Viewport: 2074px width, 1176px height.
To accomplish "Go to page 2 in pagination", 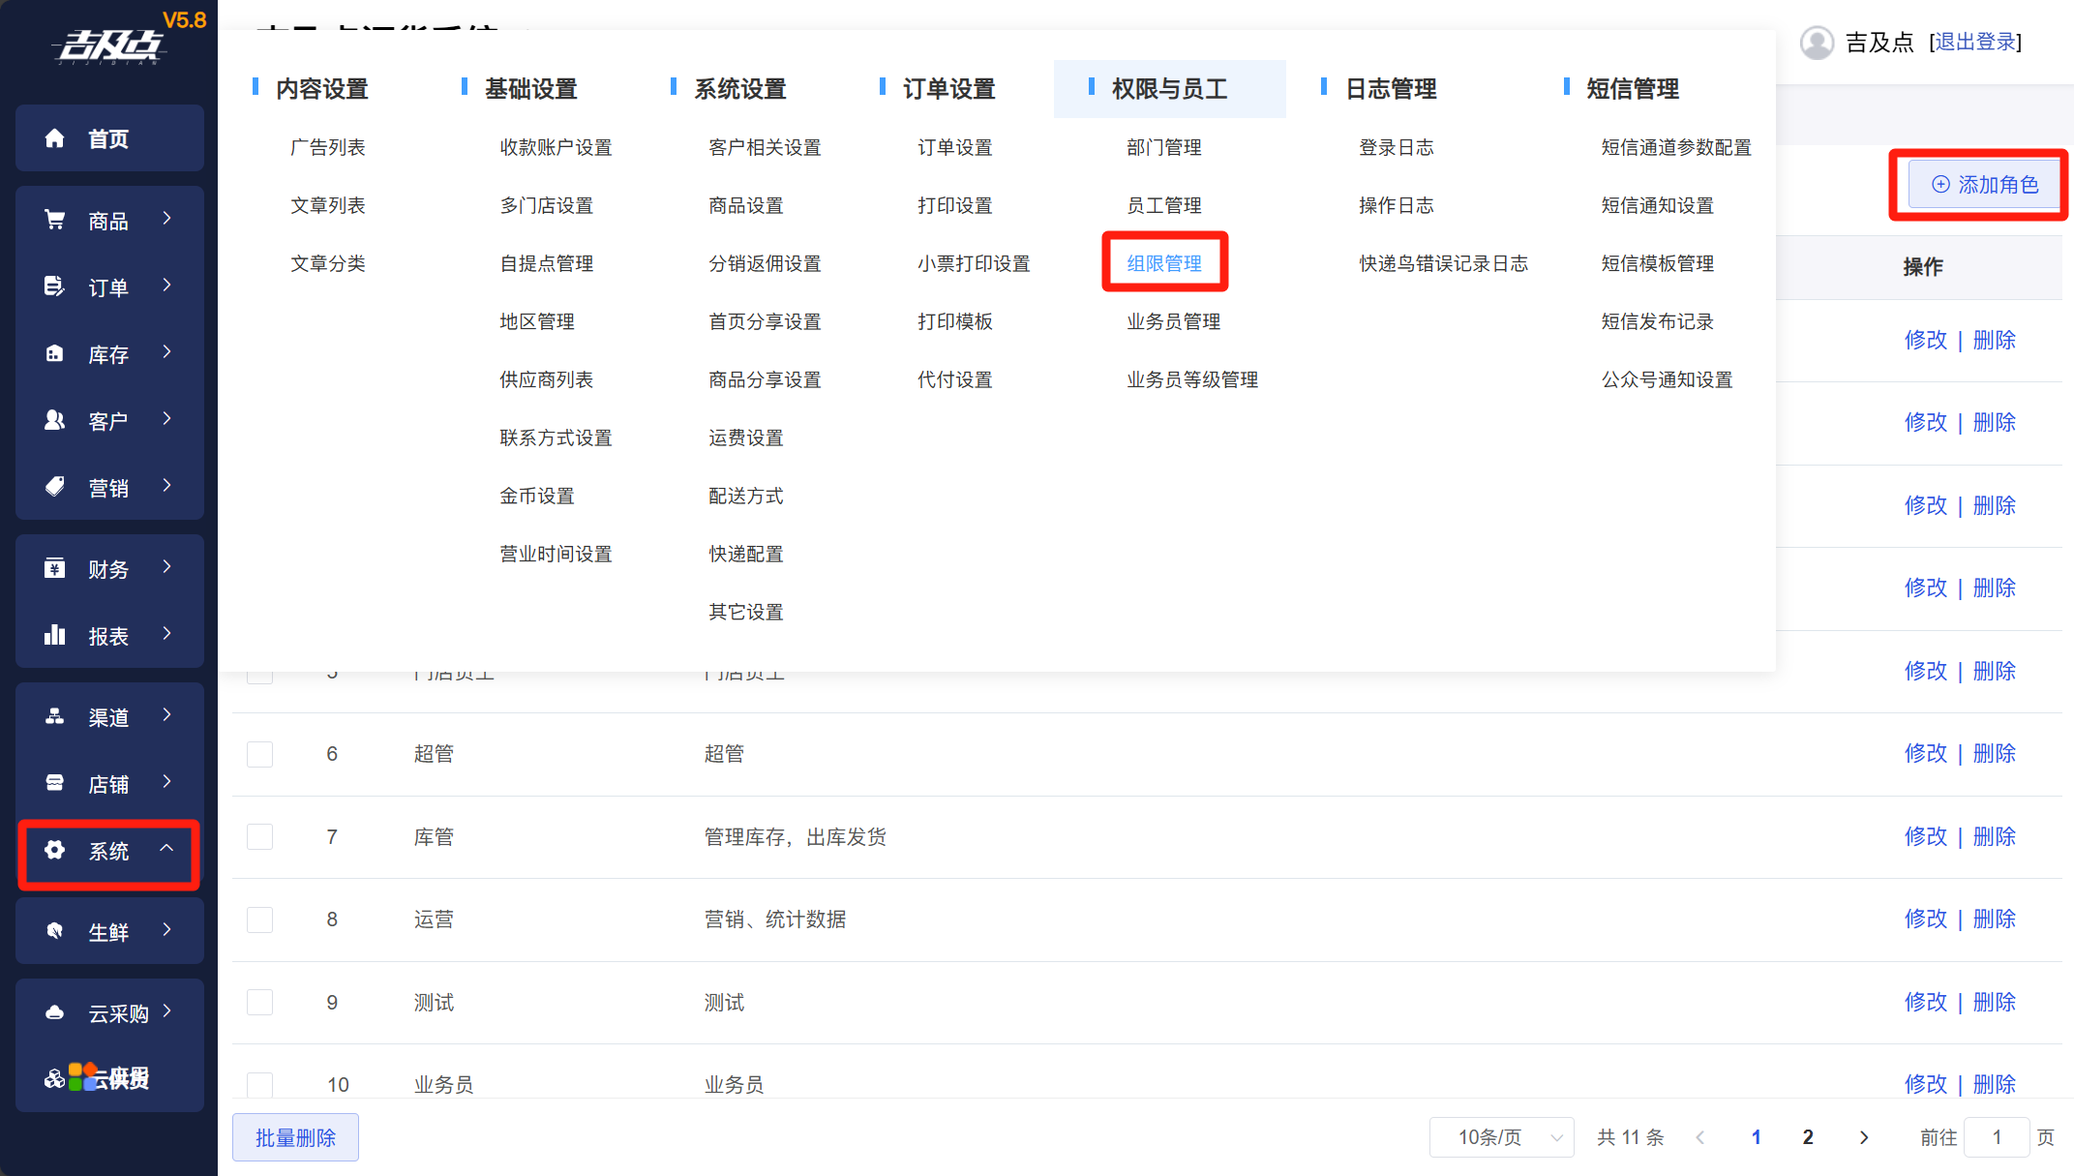I will pos(1807,1137).
